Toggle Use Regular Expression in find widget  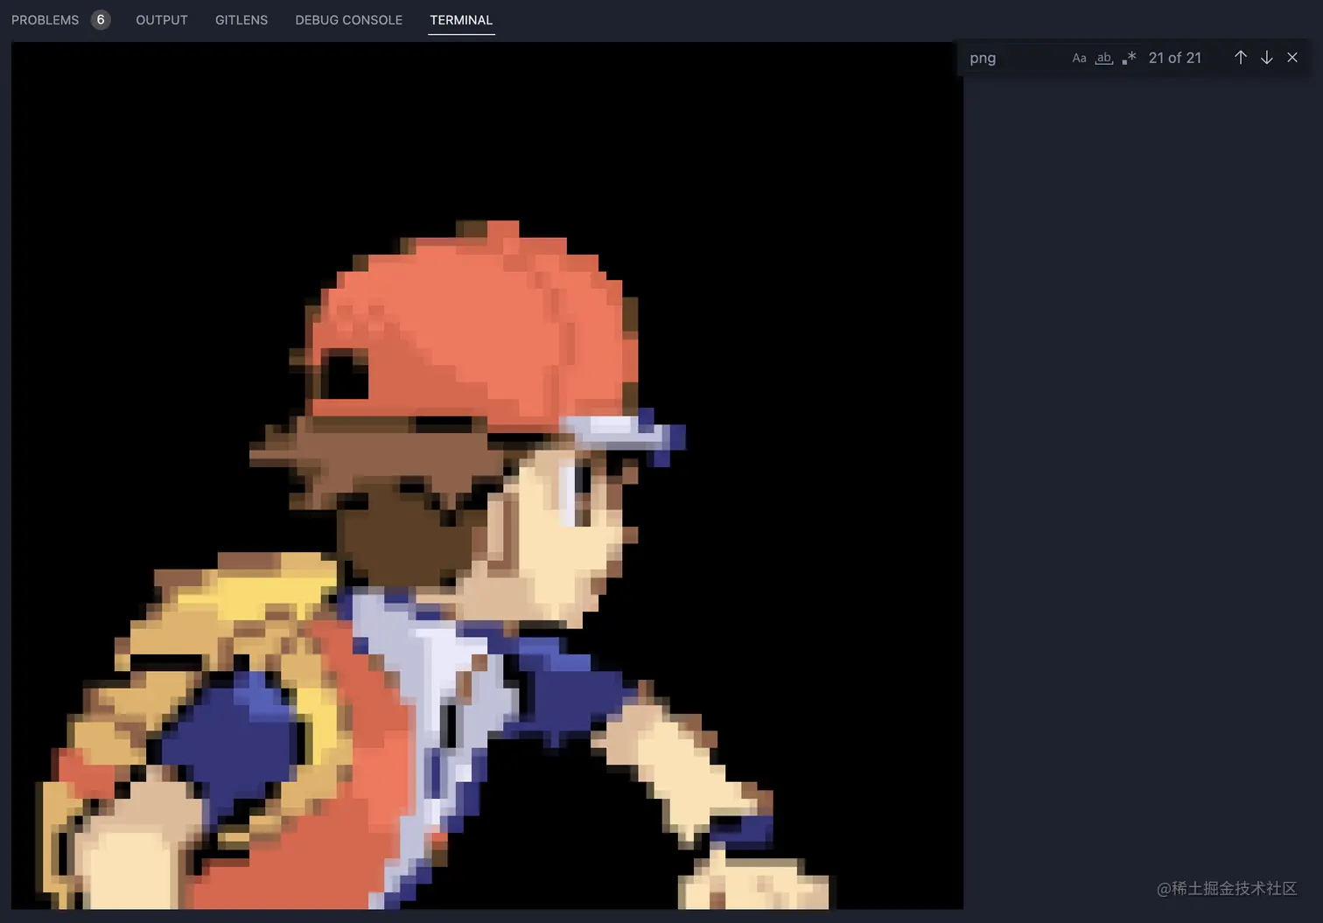point(1129,58)
